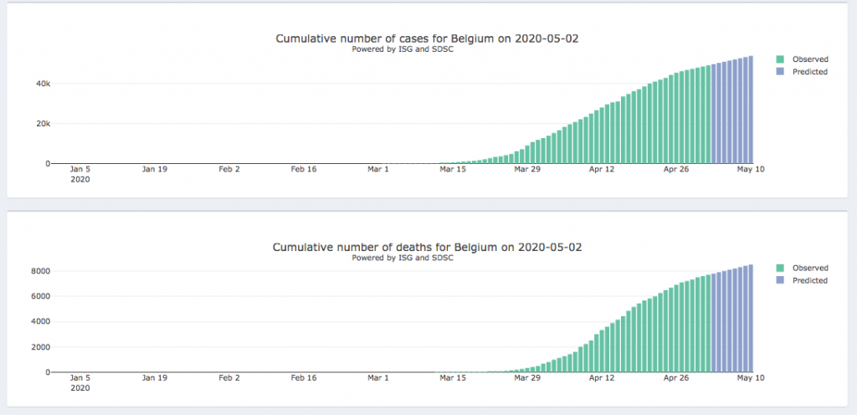Toggle Observed legend entry in cases chart
This screenshot has width=857, height=415.
coord(810,59)
